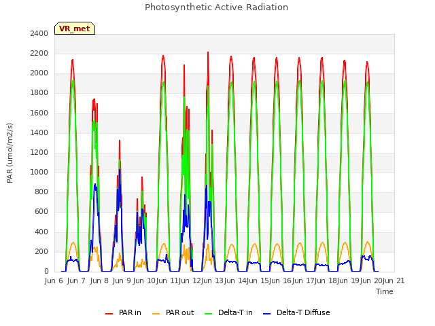This screenshot has width=435, height=326.
Task: Click the 600 y-axis tick label
Action: pyautogui.click(x=41, y=212)
